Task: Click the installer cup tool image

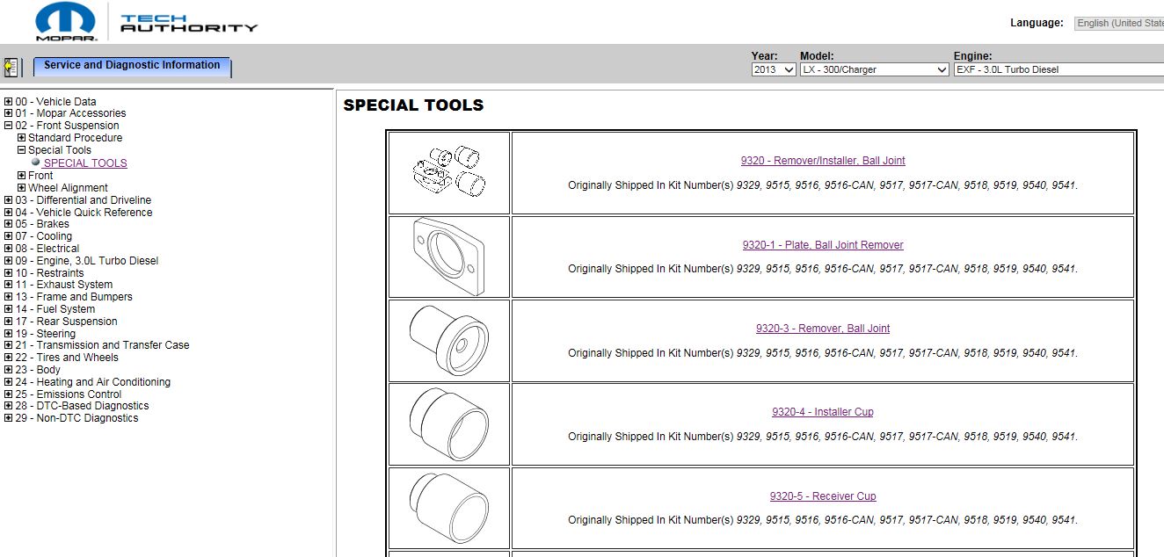Action: (448, 424)
